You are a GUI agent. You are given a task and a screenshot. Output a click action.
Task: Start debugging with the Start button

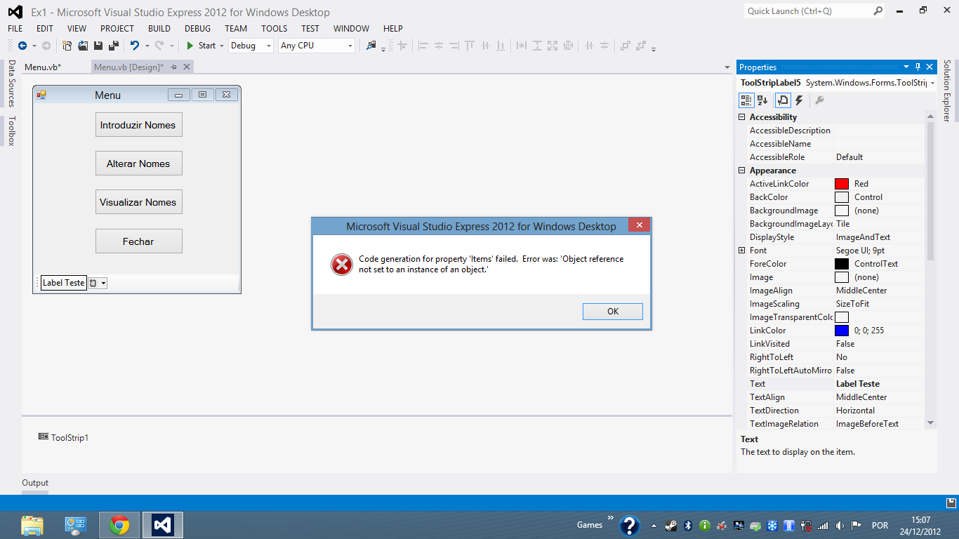(x=201, y=46)
